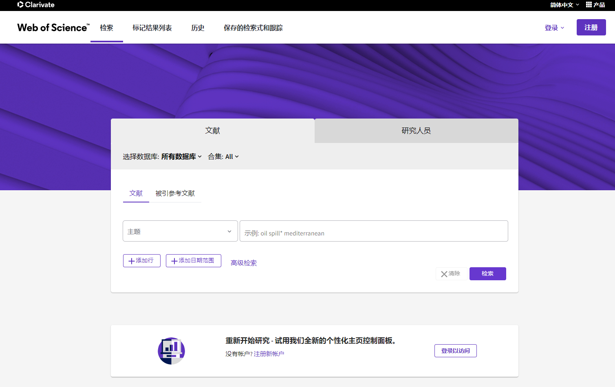615x387 pixels.
Task: Switch to the 研究人员 tab
Action: (x=416, y=131)
